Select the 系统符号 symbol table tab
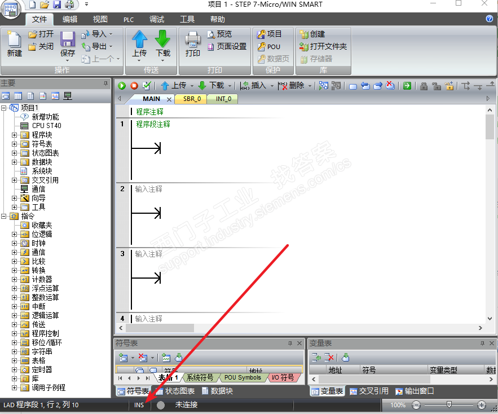 (x=200, y=377)
